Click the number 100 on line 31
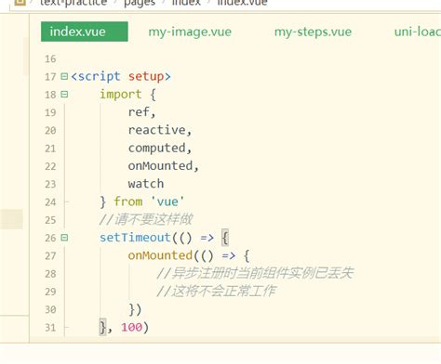This screenshot has width=441, height=364. click(x=131, y=327)
